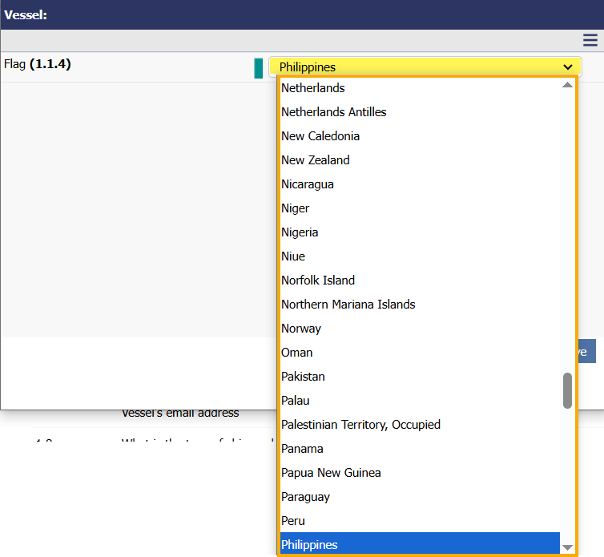
Task: Select Netherlands from the flag list
Action: coord(313,88)
